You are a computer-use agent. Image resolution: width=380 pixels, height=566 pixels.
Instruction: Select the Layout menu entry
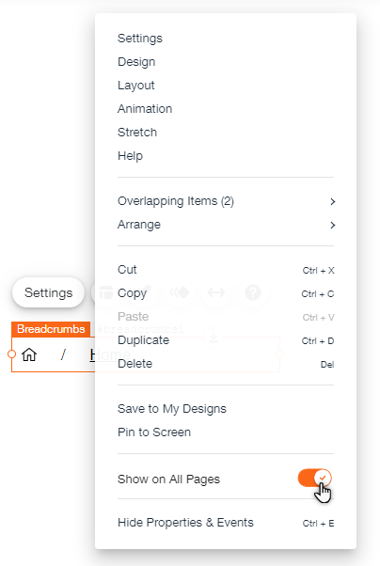(x=135, y=86)
